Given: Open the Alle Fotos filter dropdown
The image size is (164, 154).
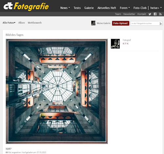Looking at the screenshot, I should click(9, 23).
